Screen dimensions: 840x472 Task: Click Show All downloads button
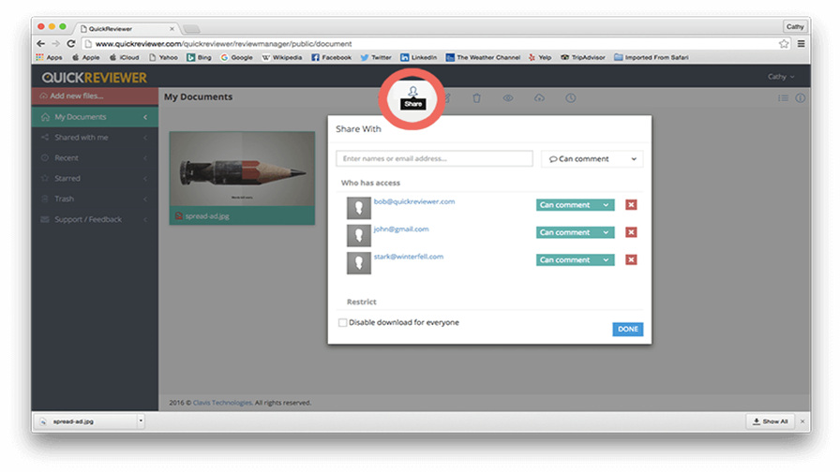(771, 421)
